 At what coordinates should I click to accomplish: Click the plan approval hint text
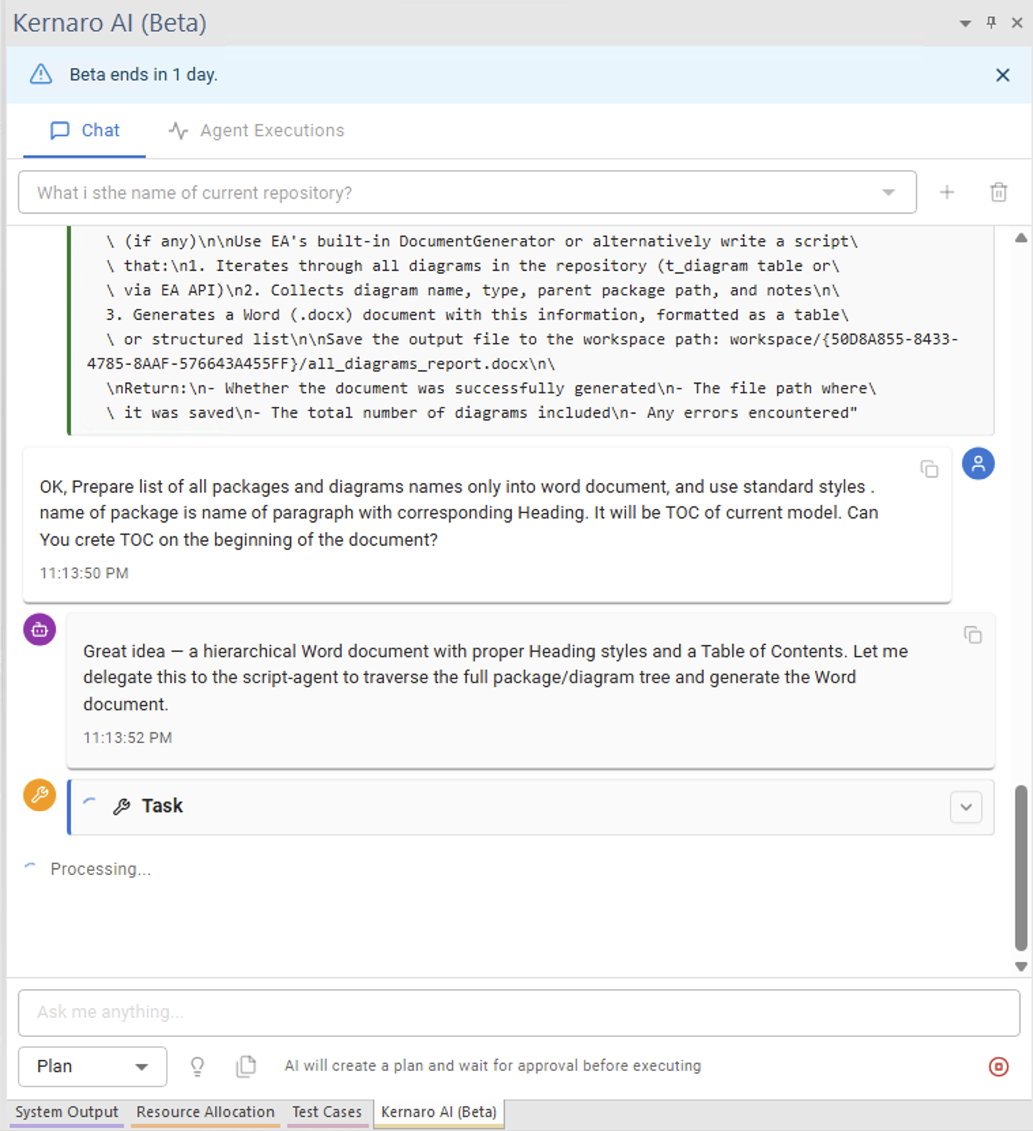pyautogui.click(x=493, y=1066)
